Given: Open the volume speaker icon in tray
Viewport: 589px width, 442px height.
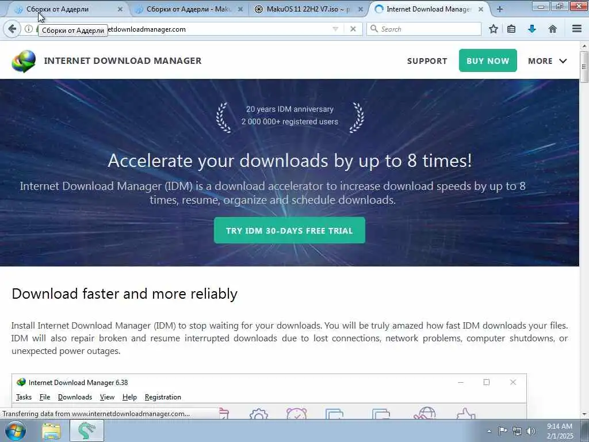Looking at the screenshot, I should click(x=531, y=431).
